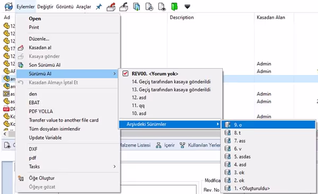Click archive icon beside 8. t

[228, 133]
